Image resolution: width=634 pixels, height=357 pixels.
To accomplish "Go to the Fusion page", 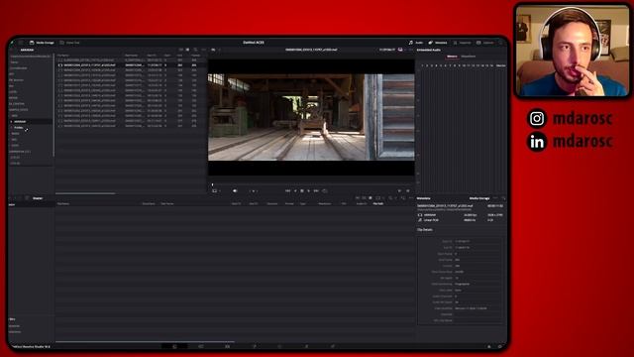I will pyautogui.click(x=254, y=347).
